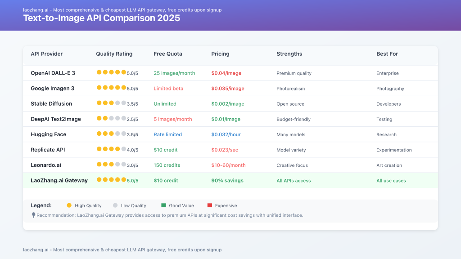This screenshot has height=259, width=461.
Task: Click the rating dots in the Hugging Face row
Action: [111, 134]
